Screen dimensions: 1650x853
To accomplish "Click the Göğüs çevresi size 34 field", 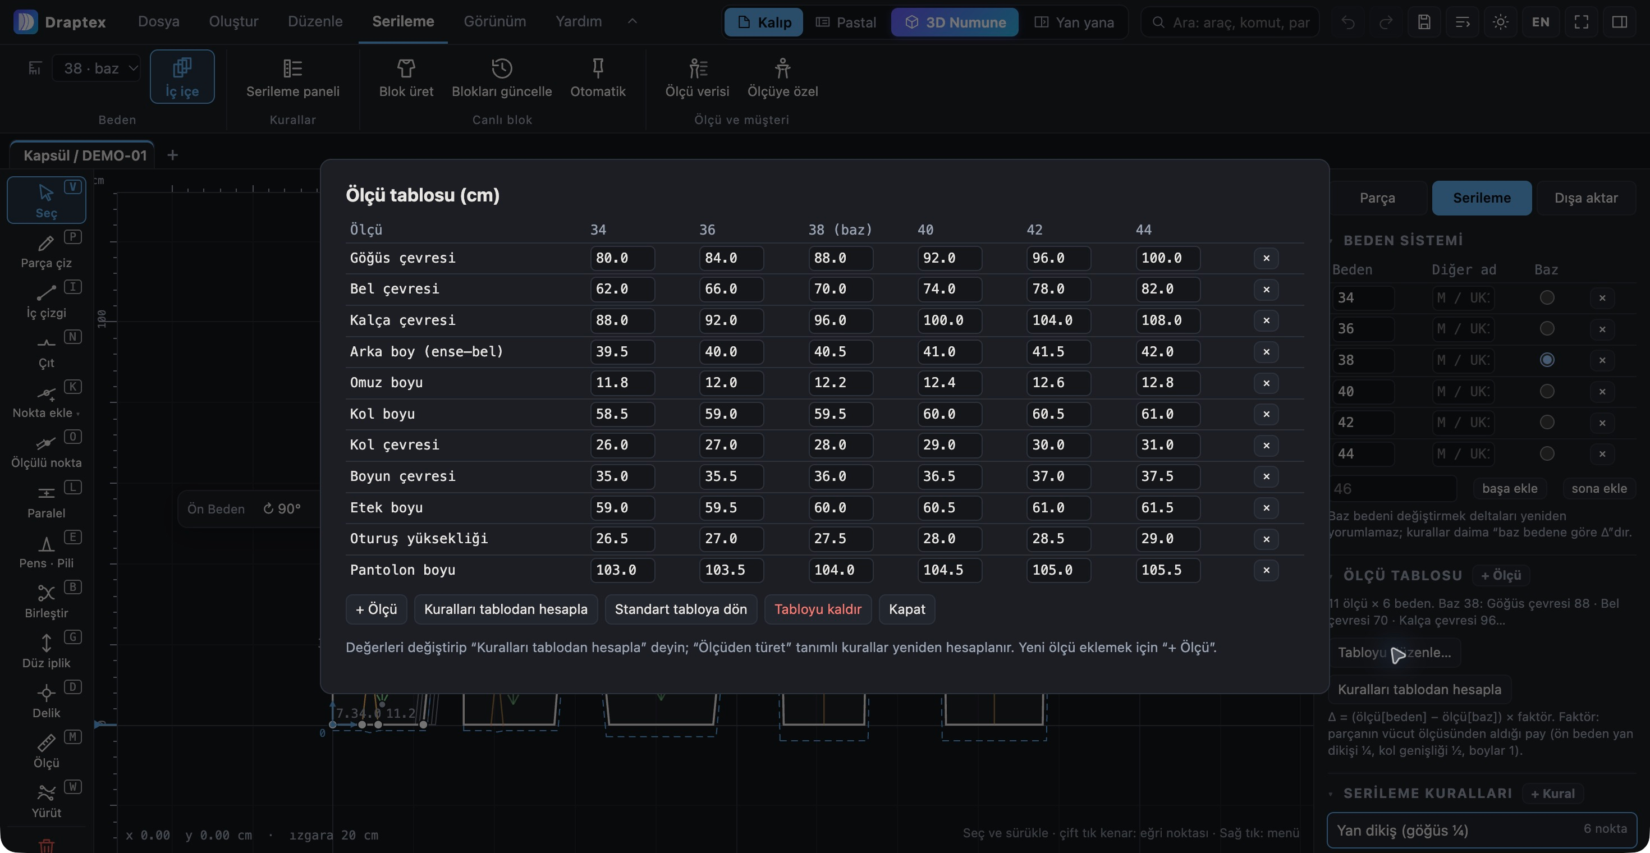I will point(622,258).
